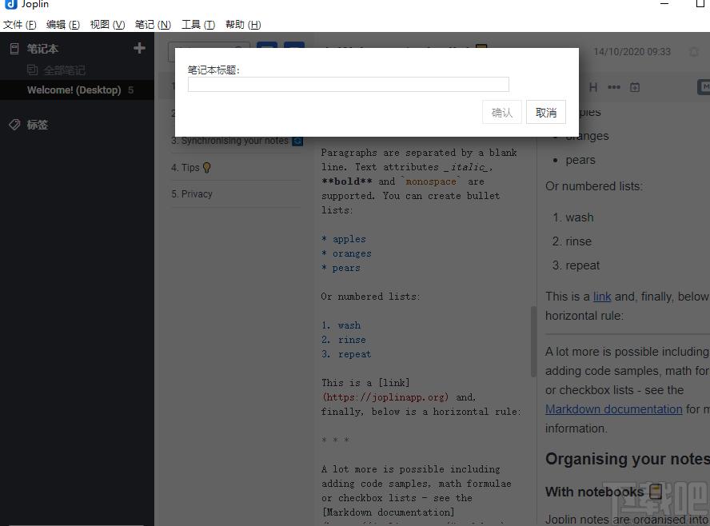
Task: Click the alarm bell icon near the date
Action: pos(694,52)
